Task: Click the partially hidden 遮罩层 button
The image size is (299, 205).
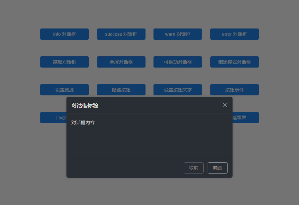Action: pyautogui.click(x=246, y=118)
